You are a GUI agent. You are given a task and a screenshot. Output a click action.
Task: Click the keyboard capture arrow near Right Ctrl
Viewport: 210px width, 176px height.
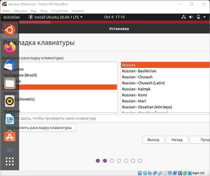[190, 173]
